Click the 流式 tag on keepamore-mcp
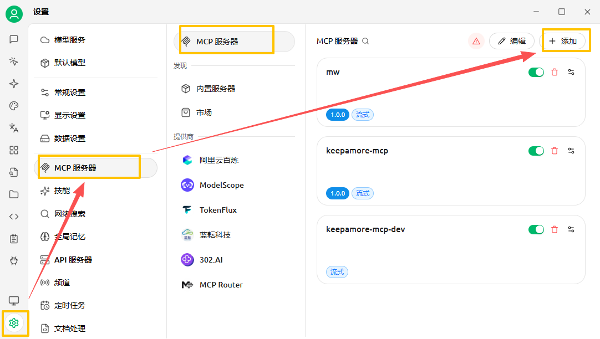Viewport: 600px width, 339px height. tap(363, 193)
